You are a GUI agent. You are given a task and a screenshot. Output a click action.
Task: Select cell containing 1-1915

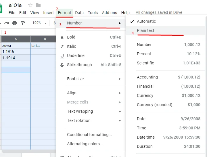16,52
